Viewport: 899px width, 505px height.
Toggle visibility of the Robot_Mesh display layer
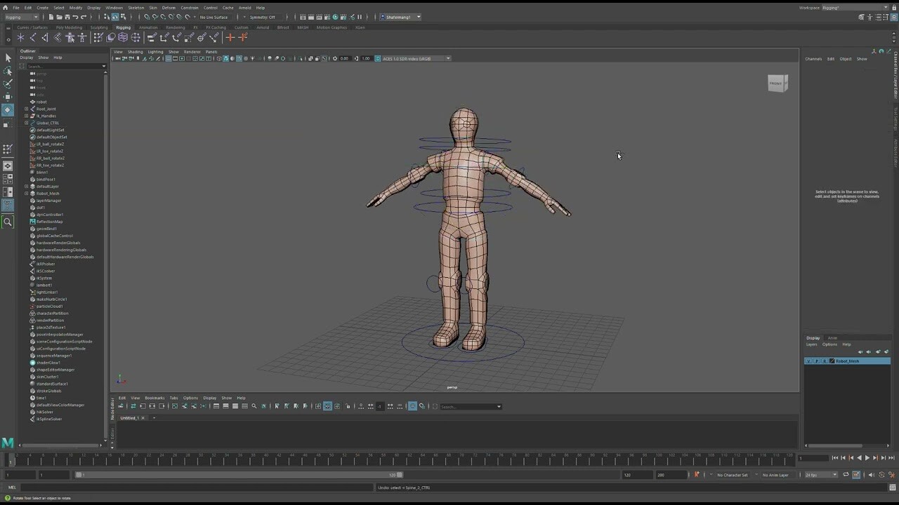[809, 361]
